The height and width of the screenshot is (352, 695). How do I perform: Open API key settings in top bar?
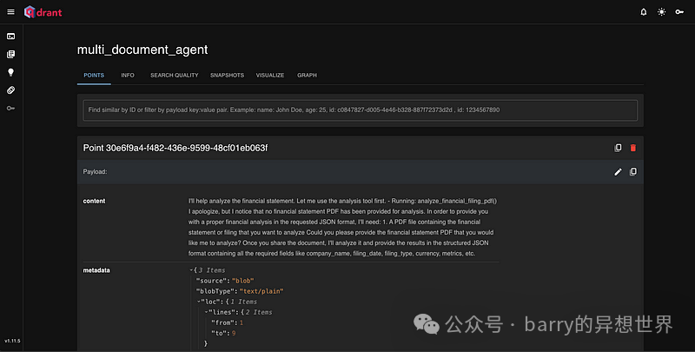(x=679, y=12)
